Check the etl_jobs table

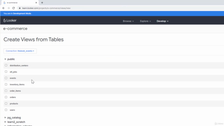point(6,71)
